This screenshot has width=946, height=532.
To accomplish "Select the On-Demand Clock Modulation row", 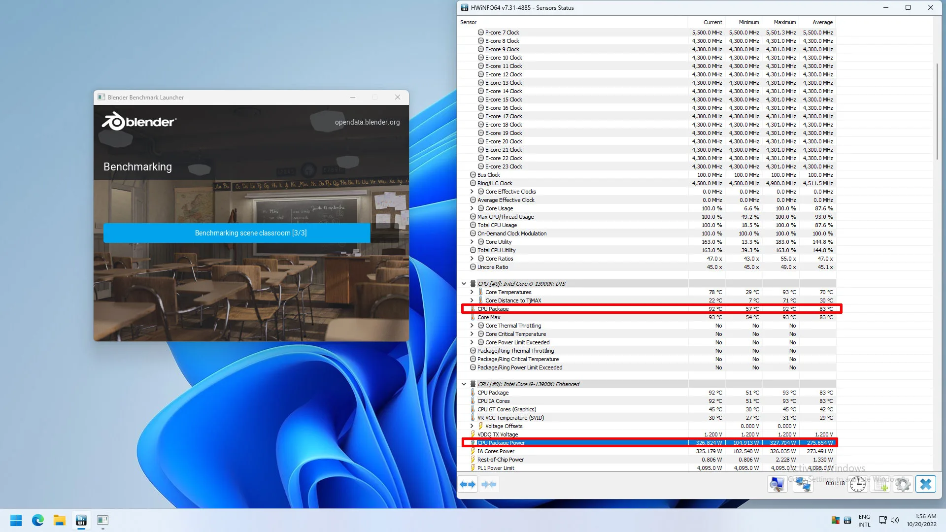I will point(646,233).
